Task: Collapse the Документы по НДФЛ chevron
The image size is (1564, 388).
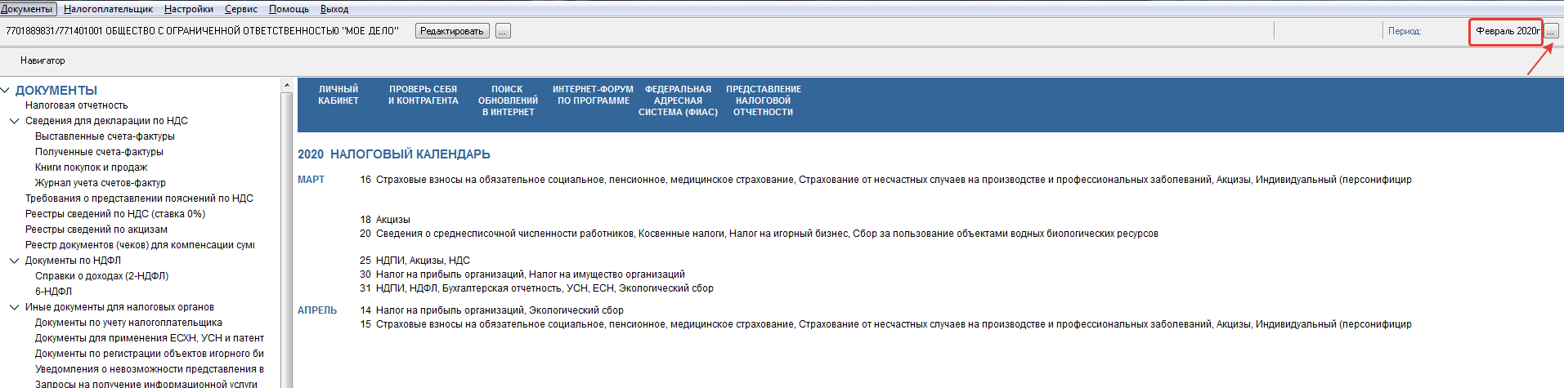Action: coord(14,261)
